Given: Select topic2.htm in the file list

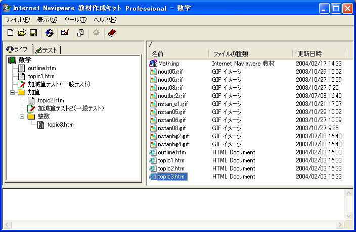Looking at the screenshot, I should point(171,168).
